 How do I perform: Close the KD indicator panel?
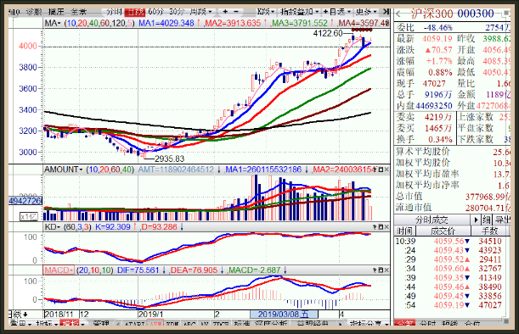tap(386, 227)
